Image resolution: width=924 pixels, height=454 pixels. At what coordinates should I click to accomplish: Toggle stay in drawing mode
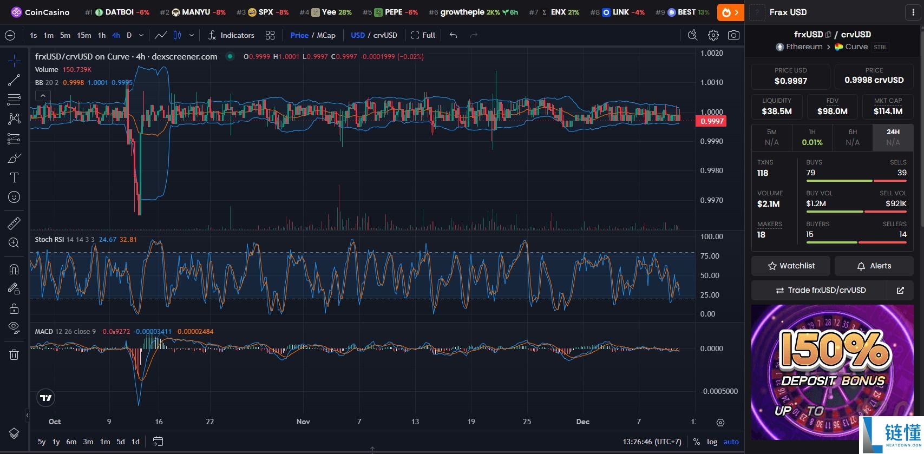[x=14, y=288]
